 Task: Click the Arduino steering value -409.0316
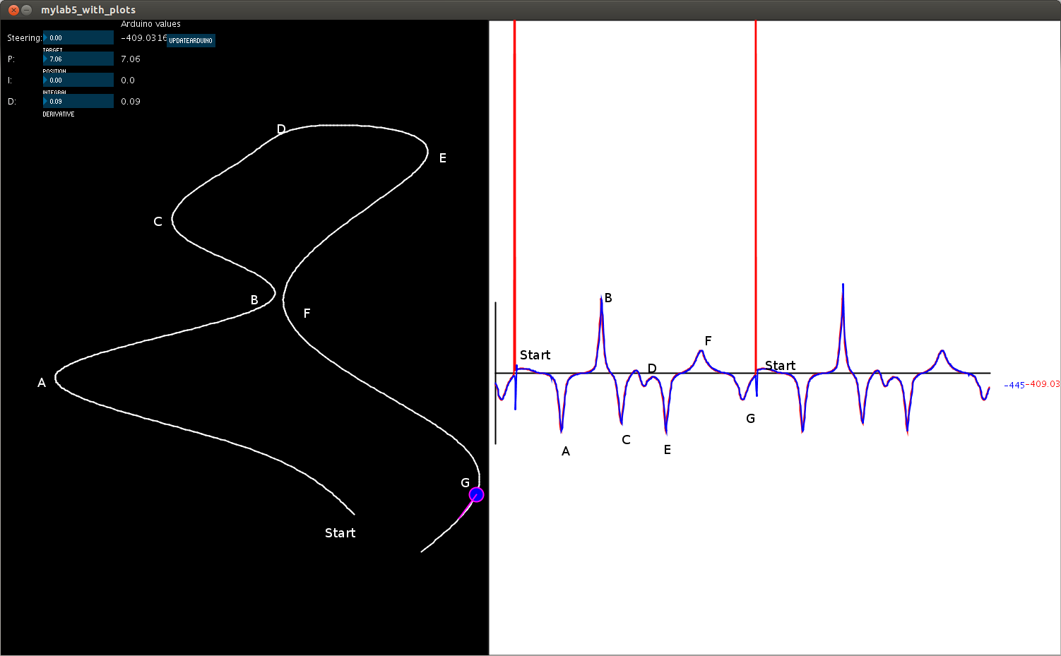pyautogui.click(x=144, y=38)
